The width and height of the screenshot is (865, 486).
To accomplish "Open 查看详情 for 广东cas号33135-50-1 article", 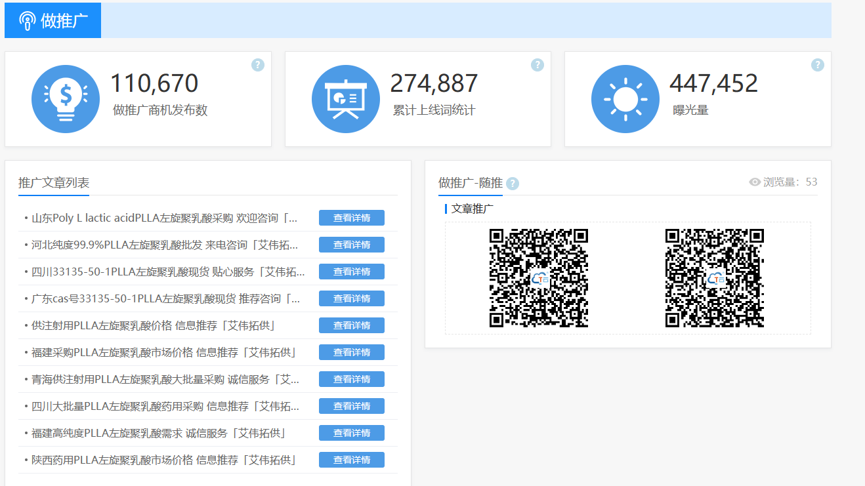I will click(352, 298).
